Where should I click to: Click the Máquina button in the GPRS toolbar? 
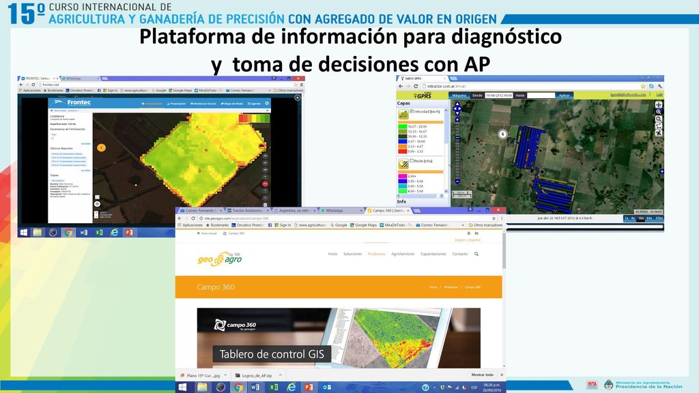click(459, 96)
